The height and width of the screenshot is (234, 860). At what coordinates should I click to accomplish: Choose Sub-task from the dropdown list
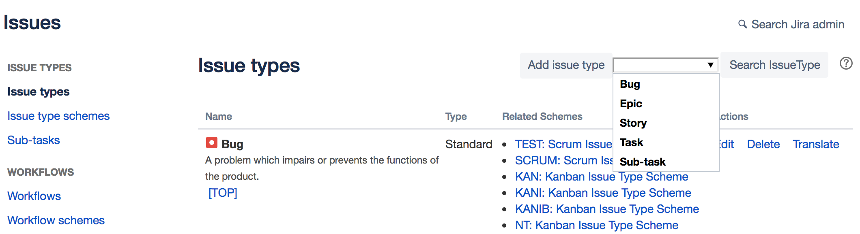tap(643, 162)
